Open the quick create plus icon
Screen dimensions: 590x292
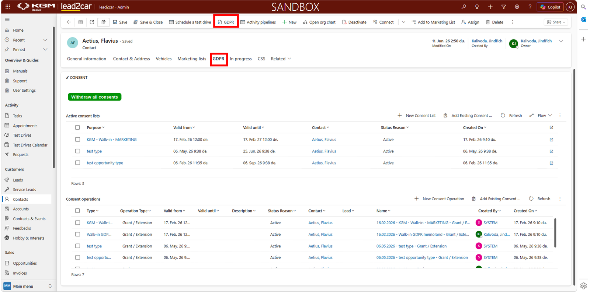pos(490,7)
